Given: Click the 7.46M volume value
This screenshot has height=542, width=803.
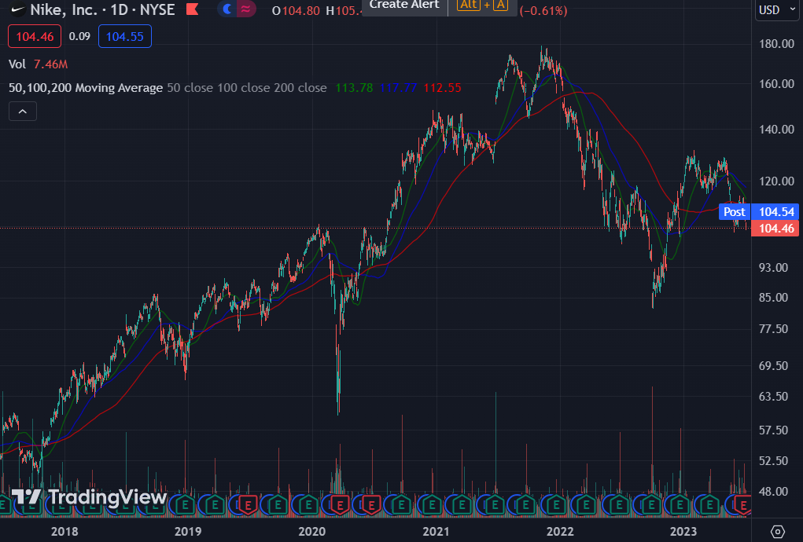Looking at the screenshot, I should (50, 64).
